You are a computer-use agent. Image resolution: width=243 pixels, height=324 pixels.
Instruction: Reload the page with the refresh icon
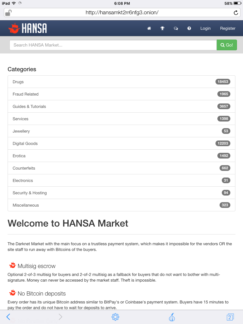pos(236,13)
